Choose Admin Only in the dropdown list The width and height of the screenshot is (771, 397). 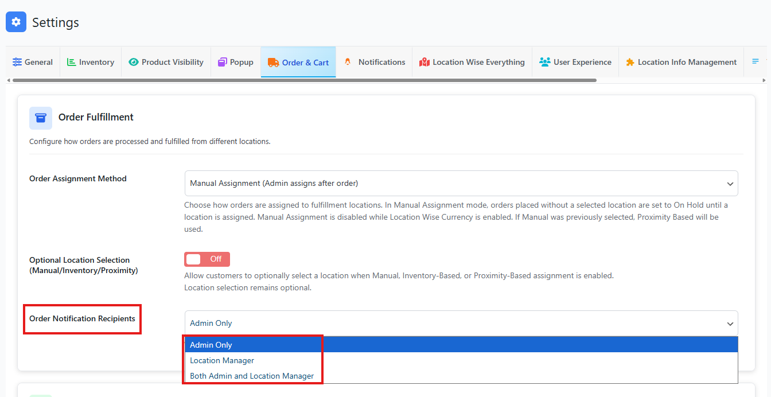click(461, 345)
